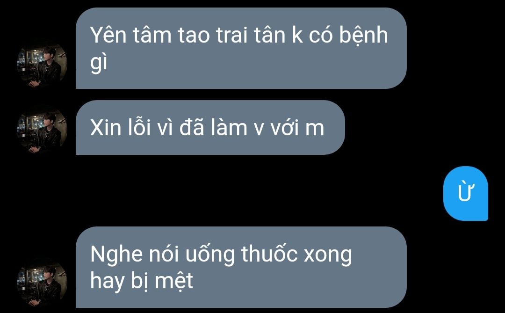Select the avatar beside "Nghe nói uống thuốc" message

pos(42,284)
